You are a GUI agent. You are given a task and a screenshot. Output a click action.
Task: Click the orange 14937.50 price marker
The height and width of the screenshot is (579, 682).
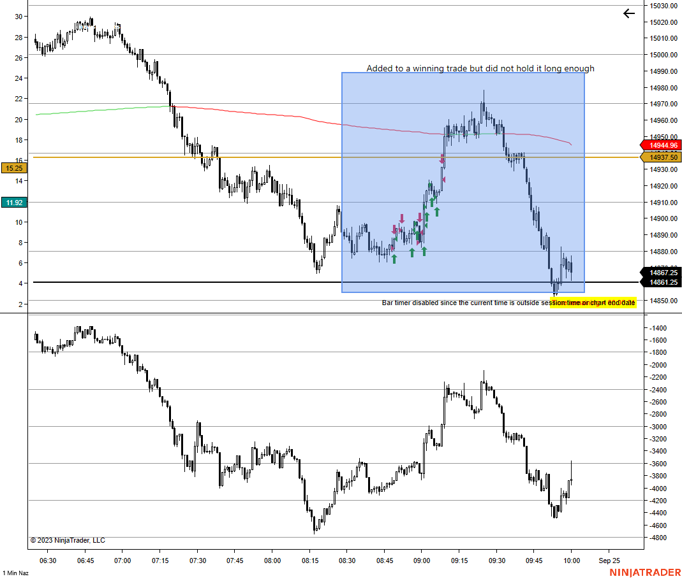click(661, 157)
